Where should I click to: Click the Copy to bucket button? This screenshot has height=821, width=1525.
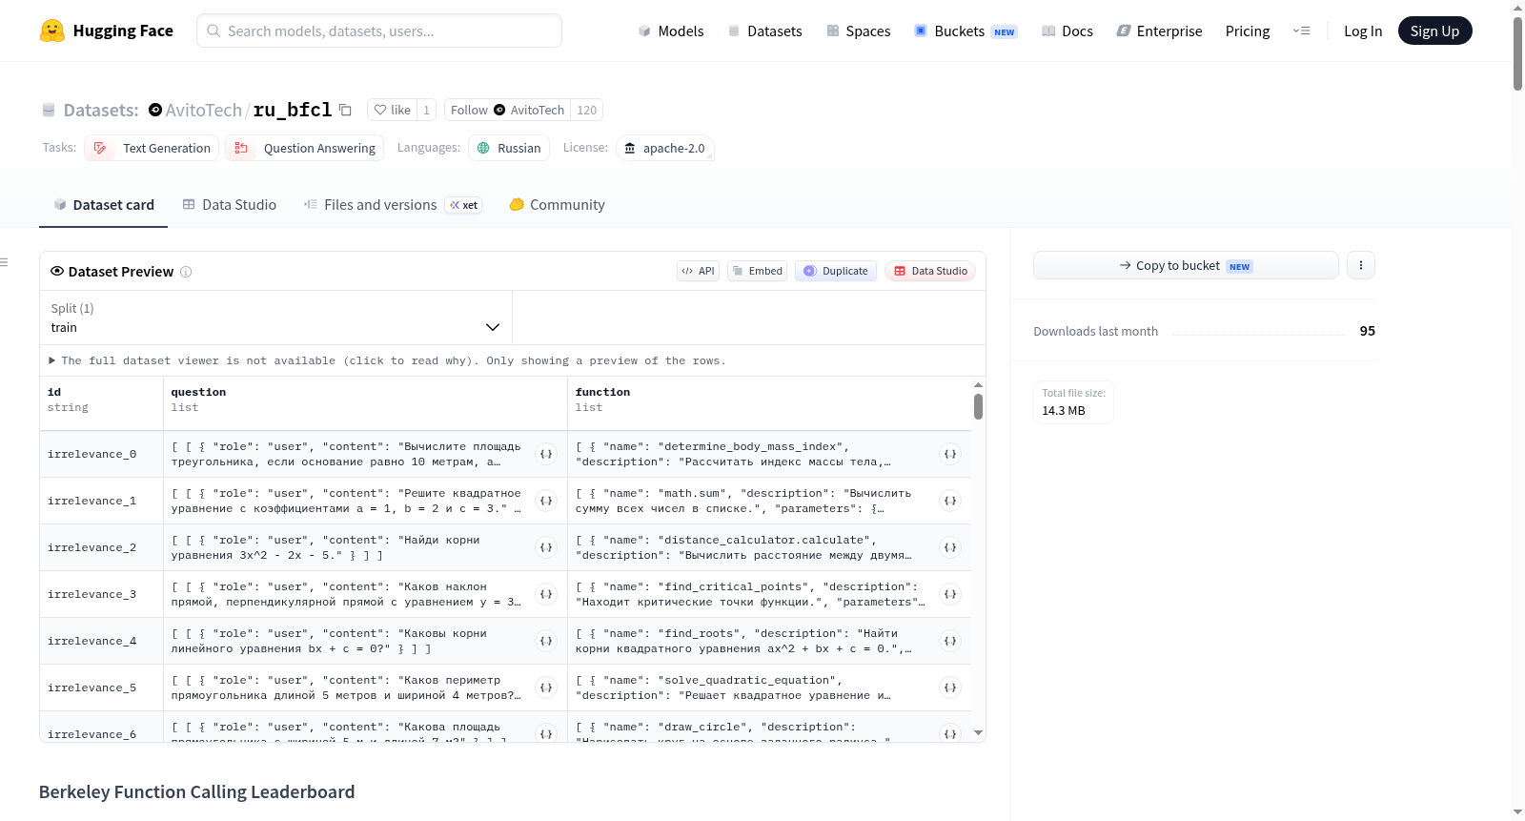1186,265
